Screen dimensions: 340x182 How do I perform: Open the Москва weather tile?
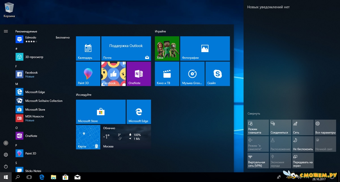coord(126,137)
